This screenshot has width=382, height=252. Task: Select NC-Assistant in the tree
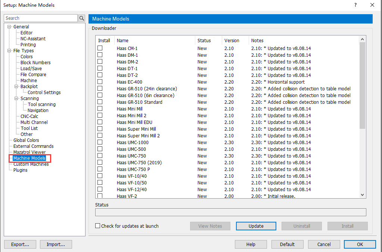pyautogui.click(x=33, y=39)
